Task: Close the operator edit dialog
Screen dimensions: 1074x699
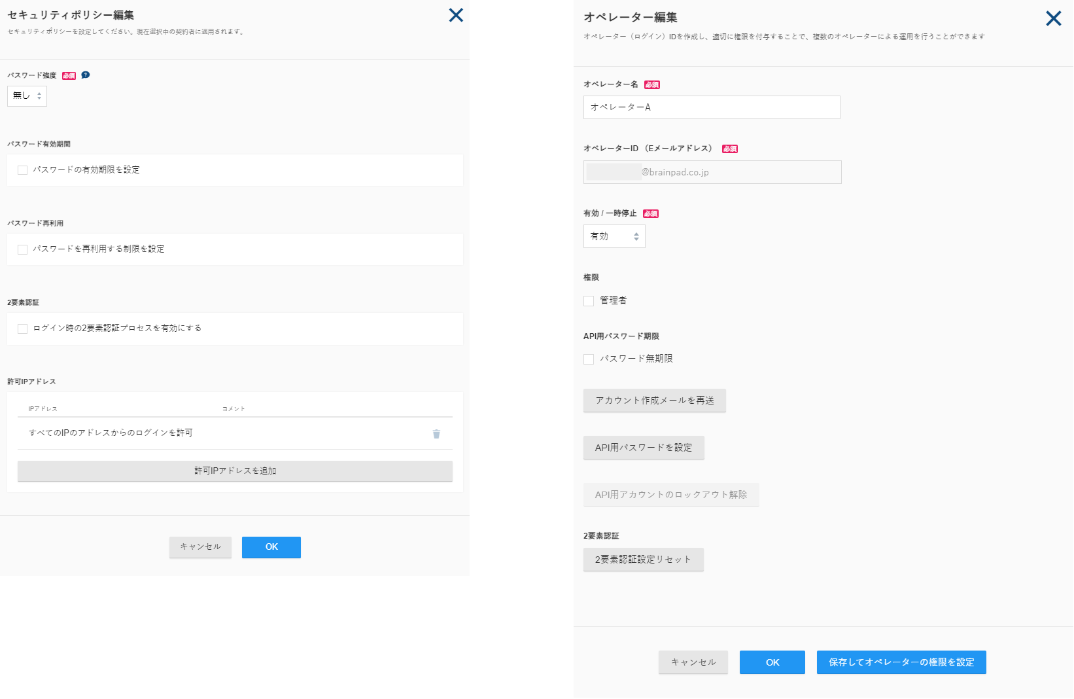Action: click(x=1053, y=18)
